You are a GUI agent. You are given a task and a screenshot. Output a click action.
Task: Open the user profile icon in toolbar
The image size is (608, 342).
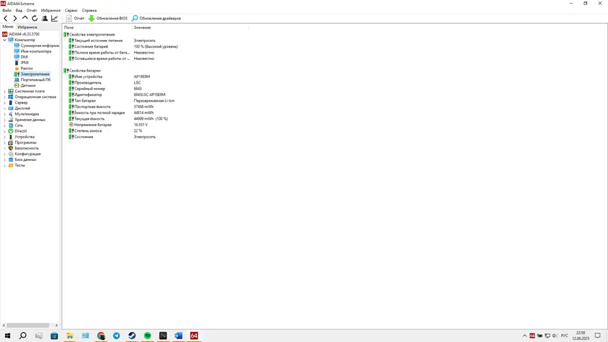click(44, 18)
